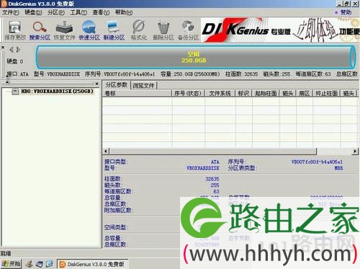Select the 搜索分区 search partition tool
This screenshot has height=269, width=360.
click(x=40, y=30)
